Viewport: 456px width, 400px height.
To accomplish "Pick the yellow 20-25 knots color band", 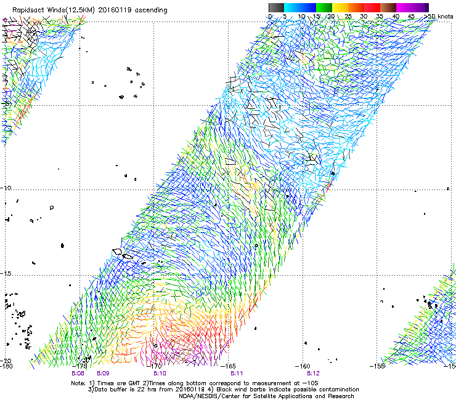I will pyautogui.click(x=340, y=7).
